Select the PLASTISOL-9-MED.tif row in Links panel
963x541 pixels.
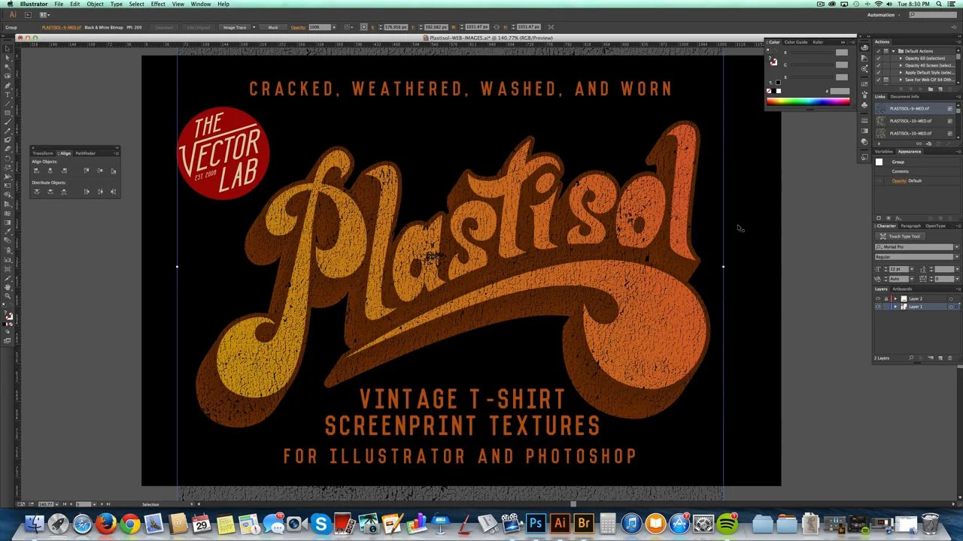[x=915, y=108]
